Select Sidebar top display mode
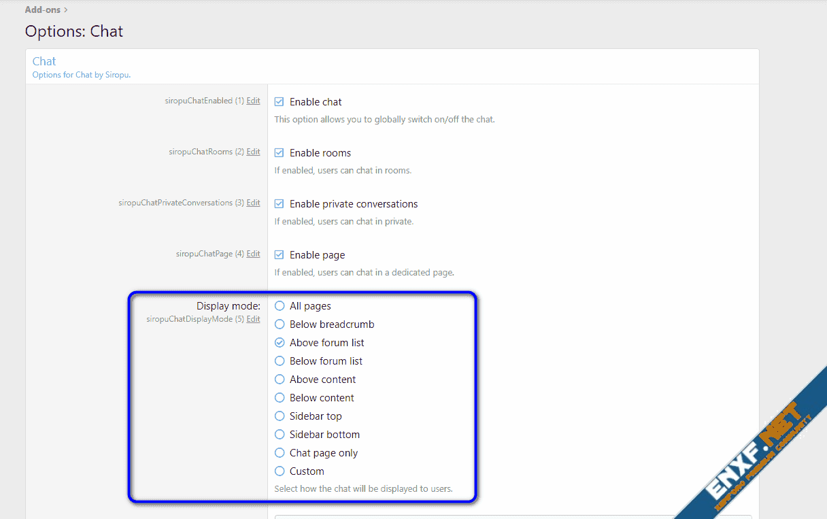827x519 pixels. [x=280, y=416]
